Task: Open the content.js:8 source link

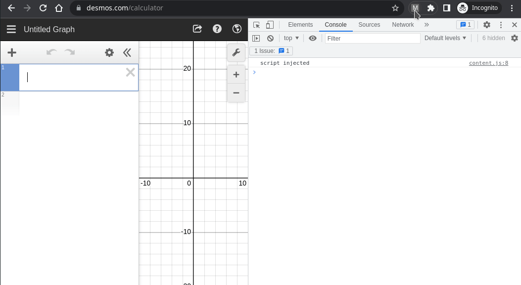Action: pyautogui.click(x=488, y=63)
